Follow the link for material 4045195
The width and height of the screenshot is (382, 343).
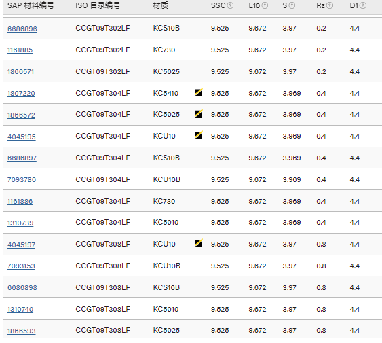pos(22,137)
